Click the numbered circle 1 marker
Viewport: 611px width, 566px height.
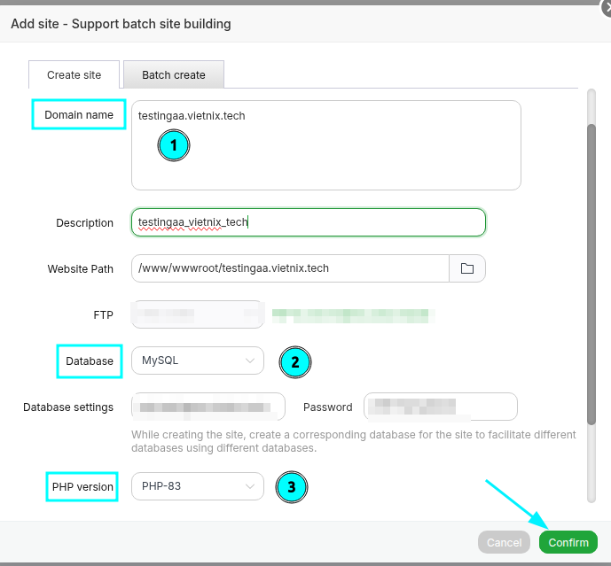174,145
